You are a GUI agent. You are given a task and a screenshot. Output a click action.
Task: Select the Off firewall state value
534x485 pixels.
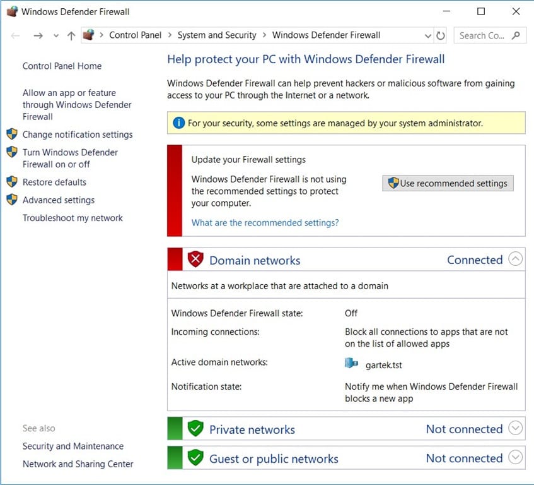click(x=351, y=313)
